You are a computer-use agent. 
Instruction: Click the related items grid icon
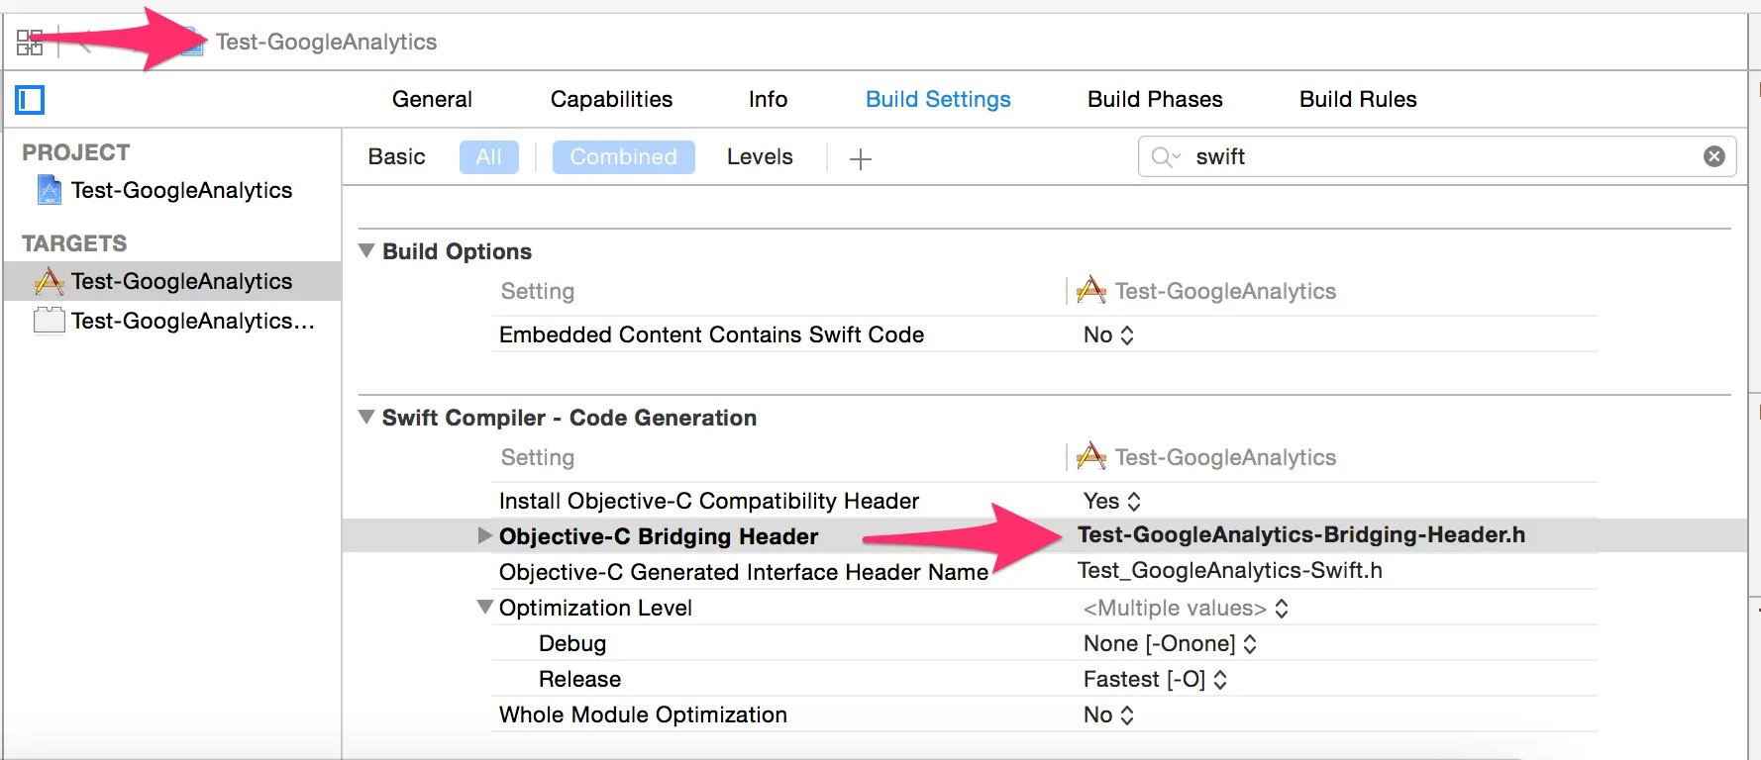click(x=30, y=43)
